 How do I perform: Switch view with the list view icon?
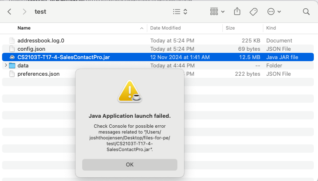(177, 12)
